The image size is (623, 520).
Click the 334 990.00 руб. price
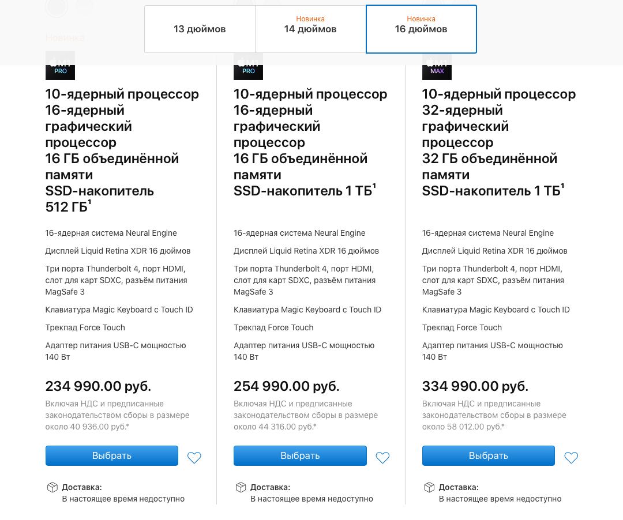tap(475, 386)
